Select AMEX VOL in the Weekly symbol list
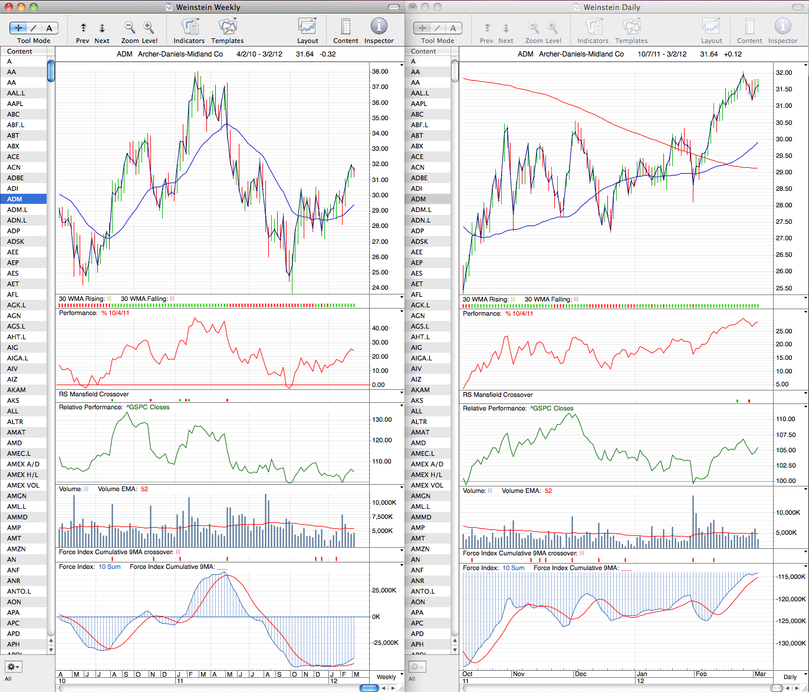The width and height of the screenshot is (809, 692). 24,485
